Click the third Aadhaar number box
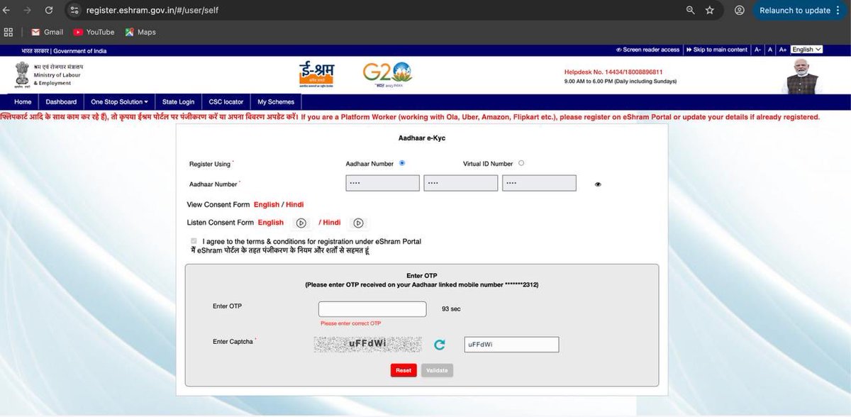Viewport: 851px width, 417px height. coord(539,184)
